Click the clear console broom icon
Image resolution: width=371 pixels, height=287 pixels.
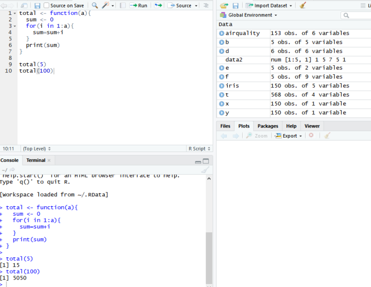click(x=204, y=170)
